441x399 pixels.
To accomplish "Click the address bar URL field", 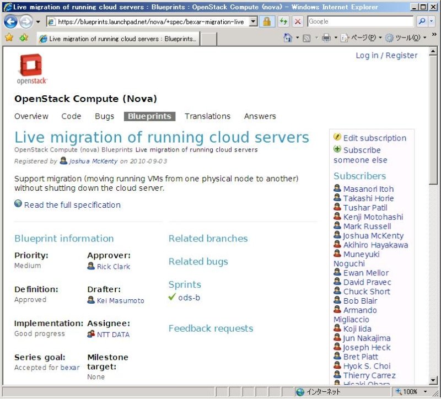I will 148,21.
